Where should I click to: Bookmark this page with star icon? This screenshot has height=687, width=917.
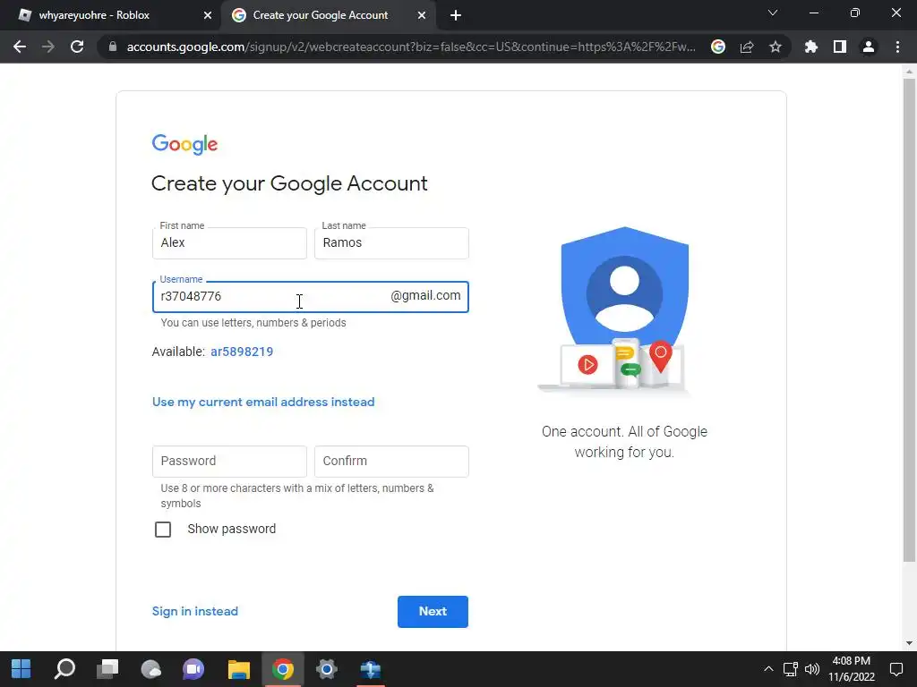pos(775,47)
